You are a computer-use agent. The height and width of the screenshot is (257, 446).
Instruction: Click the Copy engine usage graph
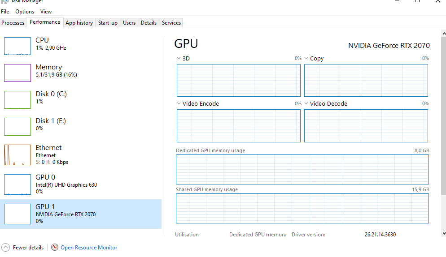point(366,80)
